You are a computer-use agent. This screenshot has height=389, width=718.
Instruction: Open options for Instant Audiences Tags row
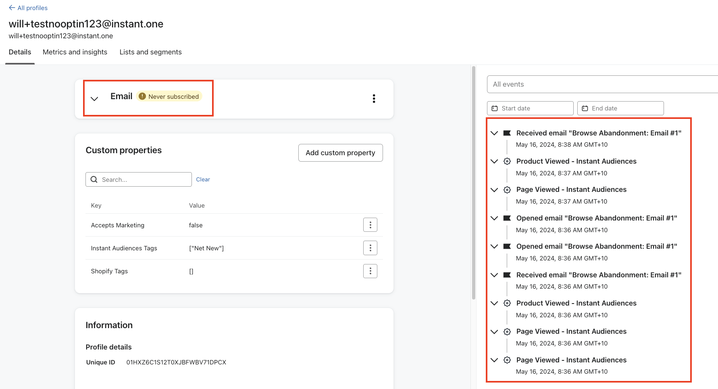coord(370,248)
